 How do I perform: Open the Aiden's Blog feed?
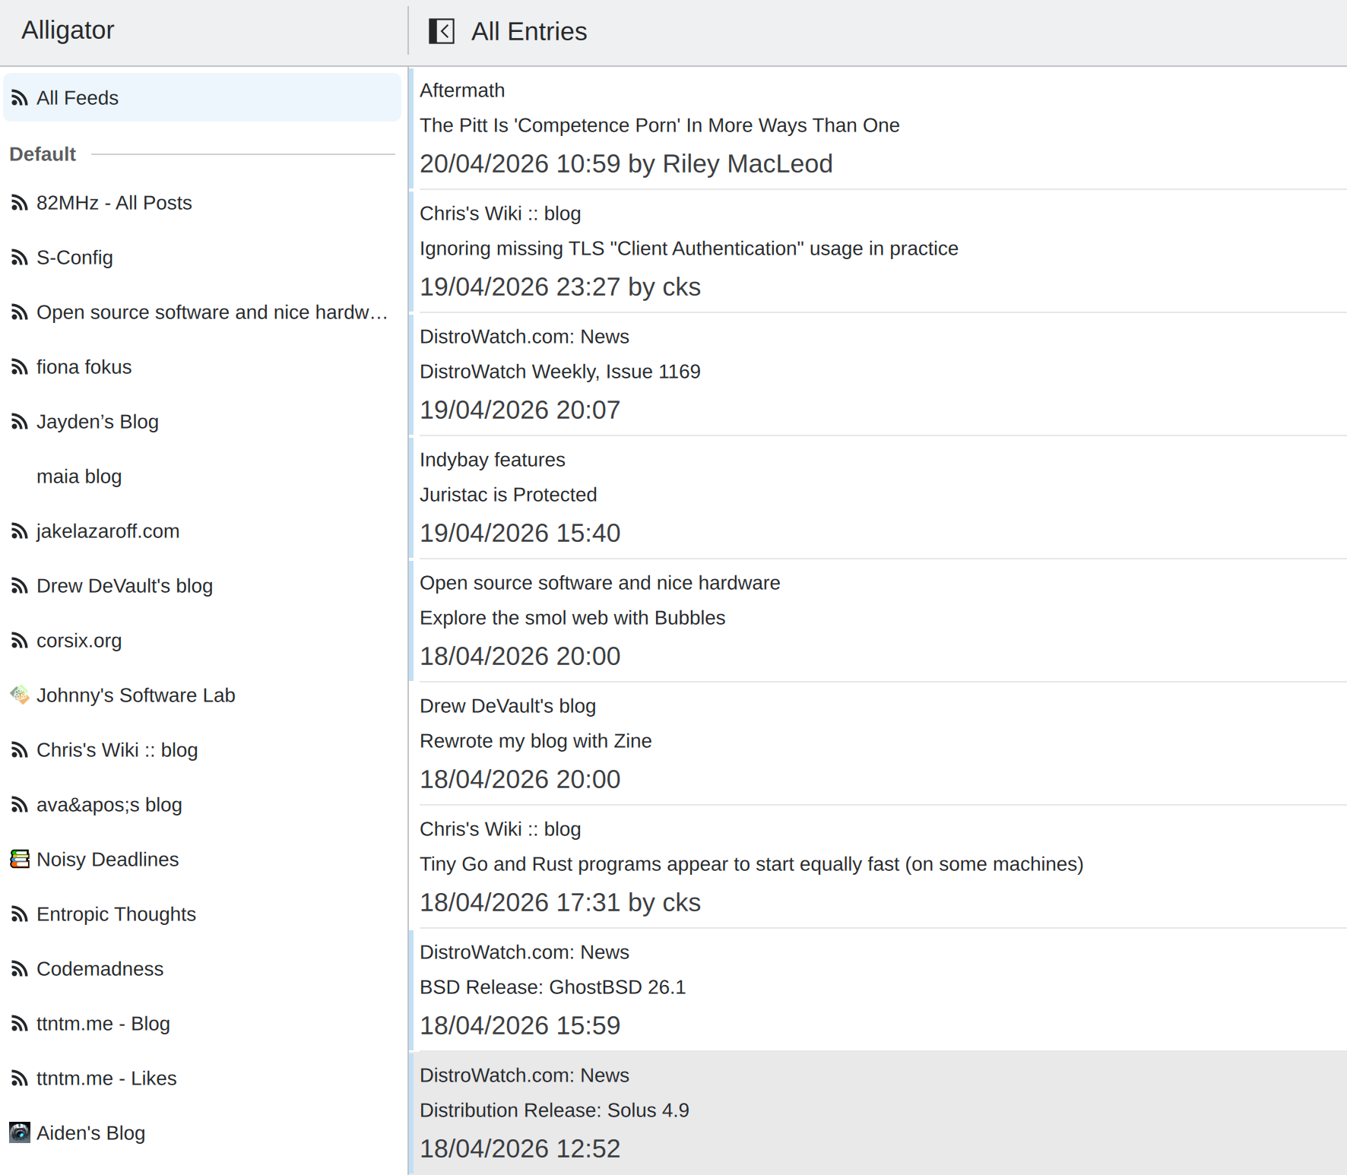coord(202,1133)
